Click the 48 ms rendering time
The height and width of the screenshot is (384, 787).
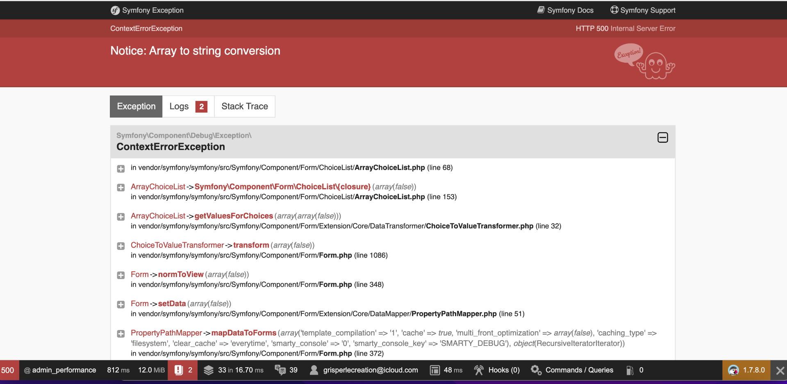coord(453,370)
